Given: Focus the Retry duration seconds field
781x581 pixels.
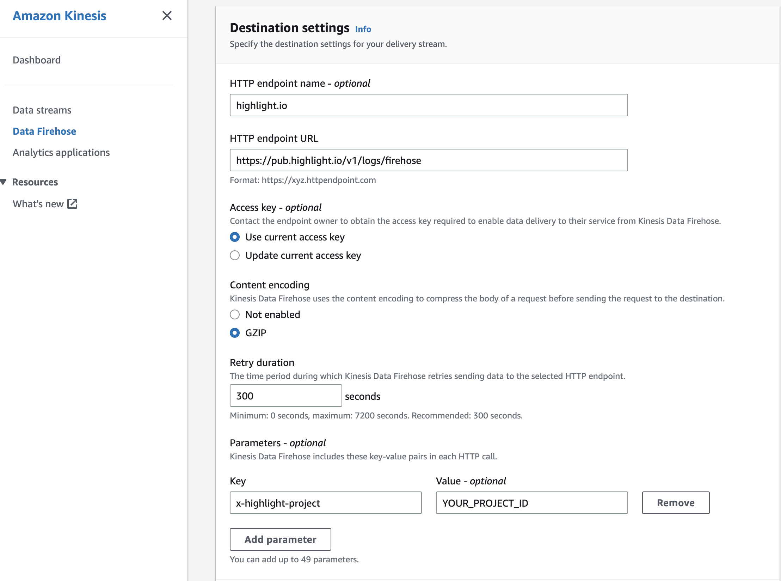Looking at the screenshot, I should point(285,396).
